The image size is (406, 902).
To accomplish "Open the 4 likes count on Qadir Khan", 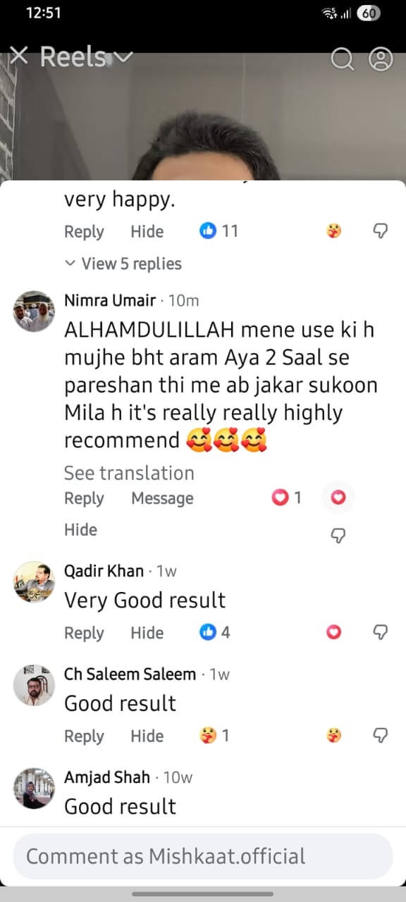I will 216,632.
